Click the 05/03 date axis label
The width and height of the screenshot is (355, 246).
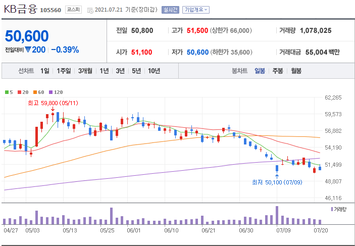click(x=32, y=230)
